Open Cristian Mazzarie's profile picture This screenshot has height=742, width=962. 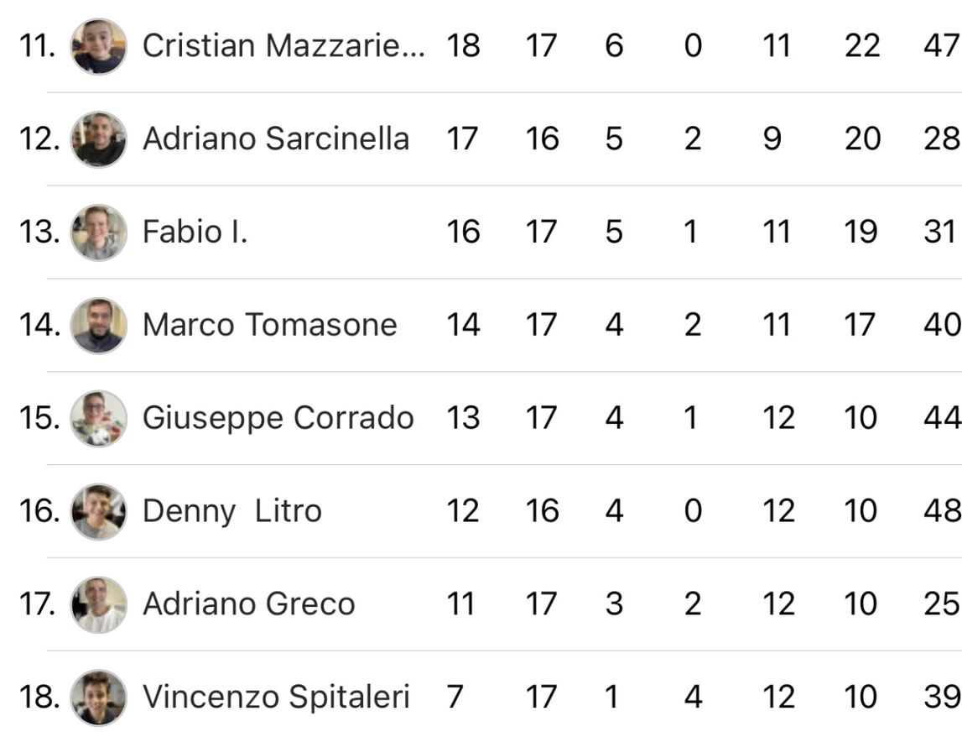pyautogui.click(x=99, y=46)
